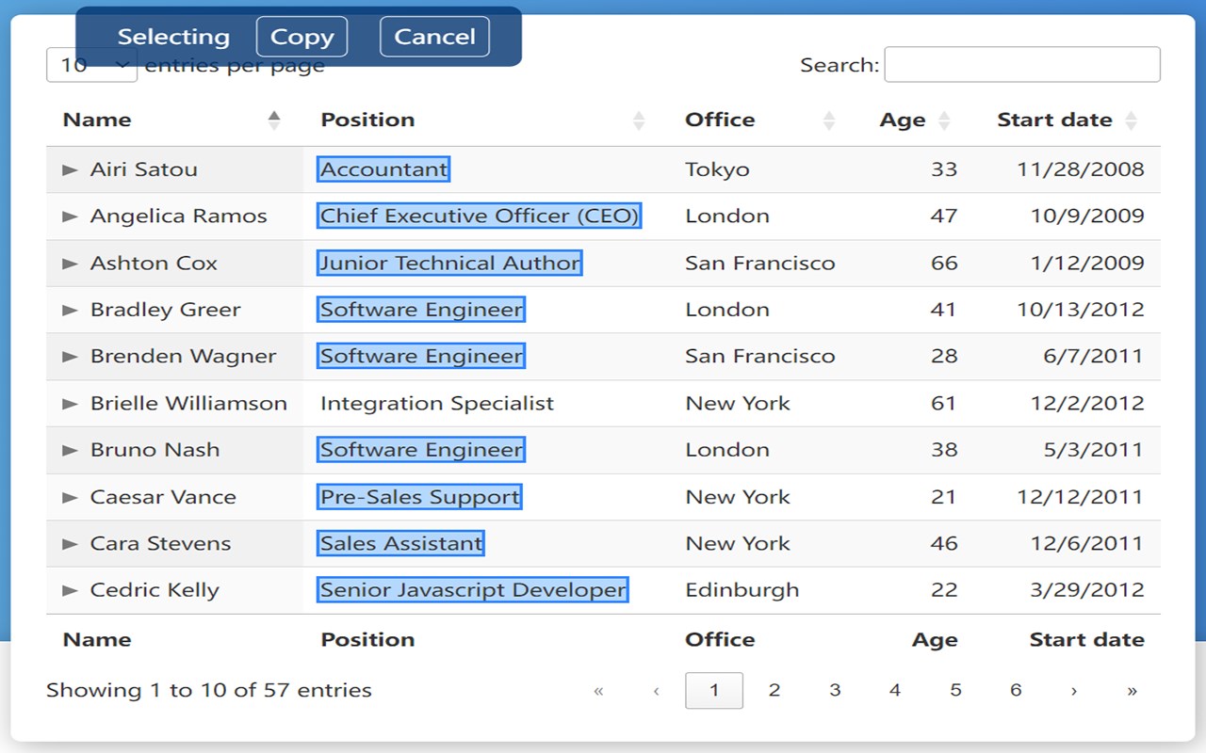Jump to the first page with the double arrow
Screen dimensions: 1206x753
pos(598,691)
